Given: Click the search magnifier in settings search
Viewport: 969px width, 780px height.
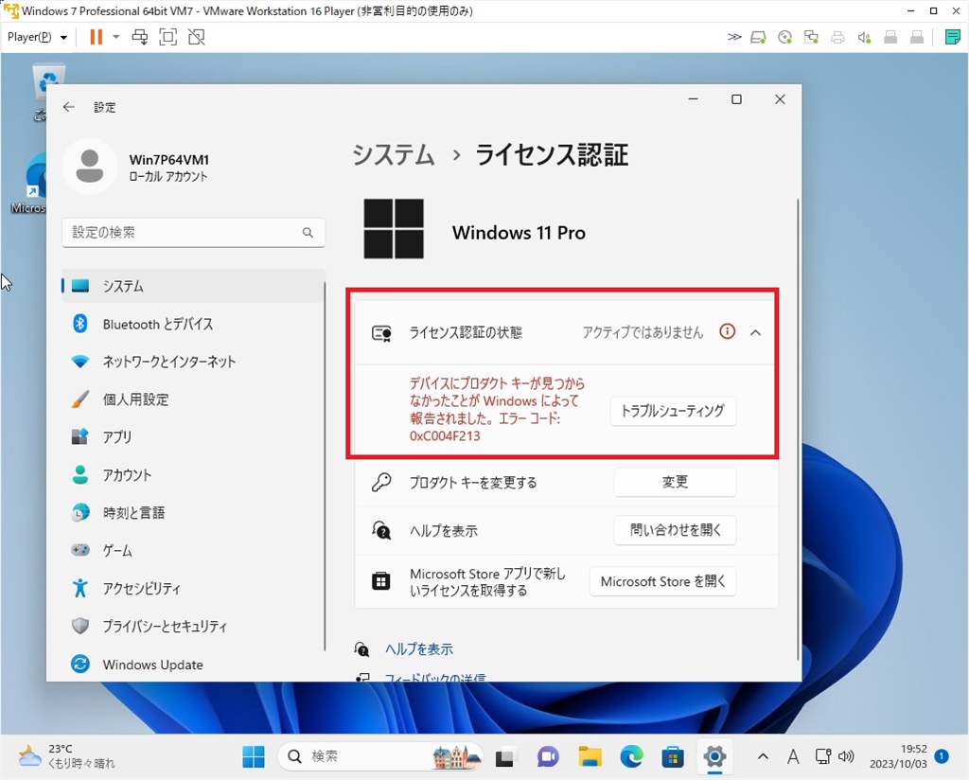Looking at the screenshot, I should pyautogui.click(x=308, y=233).
